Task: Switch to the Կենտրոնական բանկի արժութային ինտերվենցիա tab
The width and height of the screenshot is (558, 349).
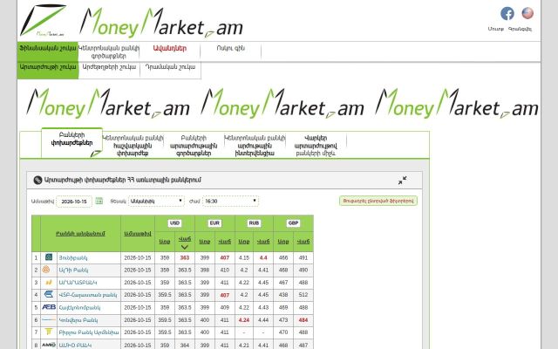Action: point(255,146)
